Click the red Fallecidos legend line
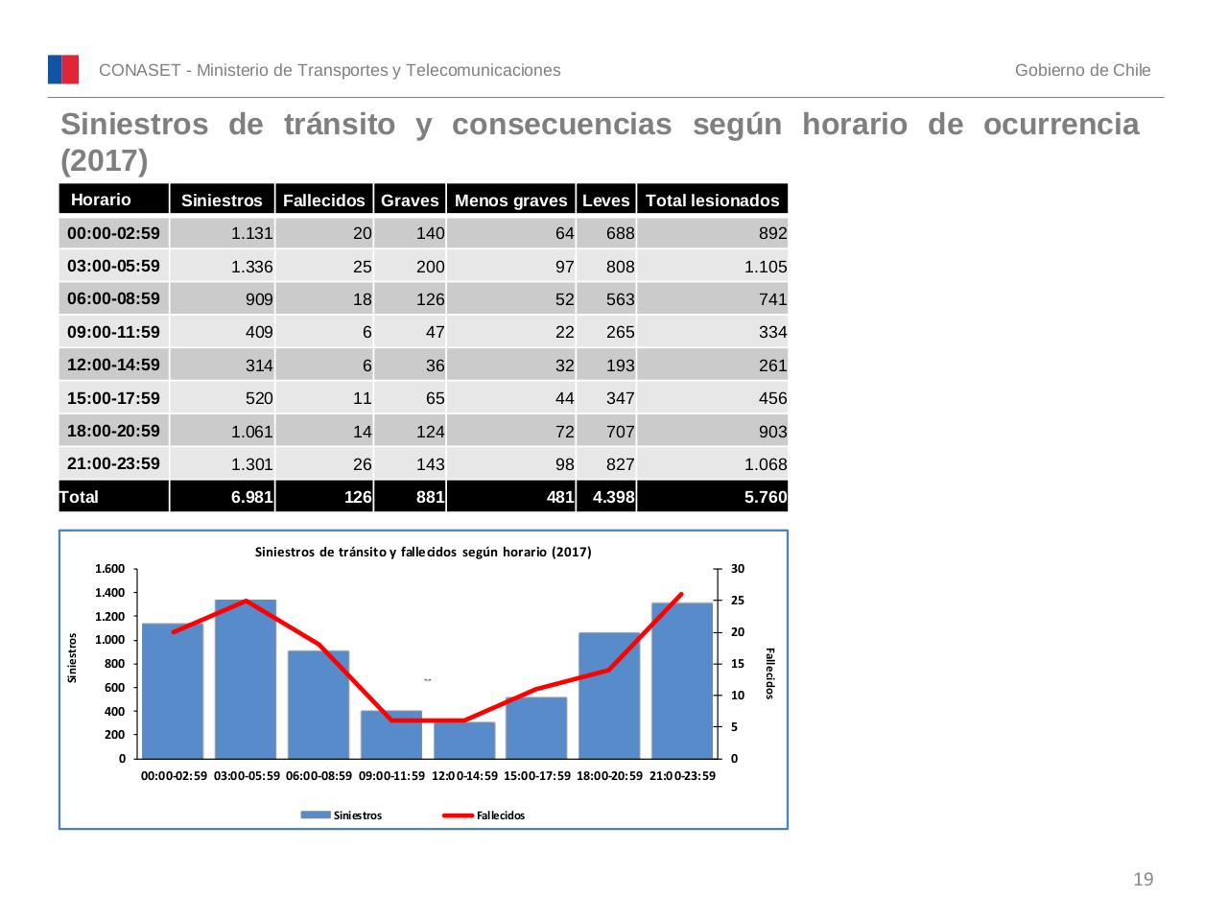Screen dimensions: 1228x921 point(458,815)
